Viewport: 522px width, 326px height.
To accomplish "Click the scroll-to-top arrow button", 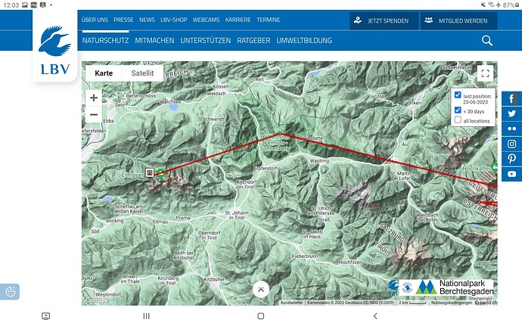I will (261, 290).
